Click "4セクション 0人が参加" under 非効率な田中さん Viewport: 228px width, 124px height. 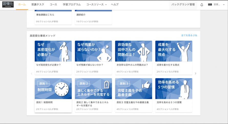pos(128,72)
